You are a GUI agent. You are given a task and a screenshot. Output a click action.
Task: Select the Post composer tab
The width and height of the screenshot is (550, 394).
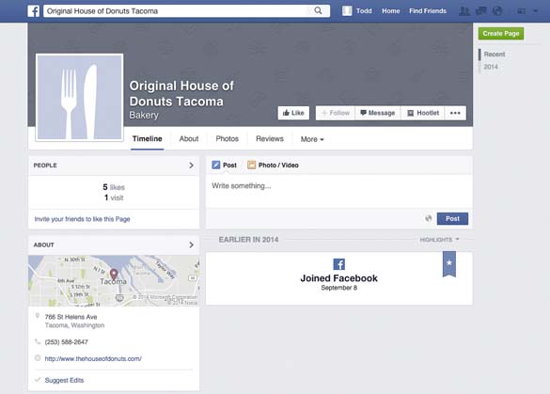[x=224, y=165]
